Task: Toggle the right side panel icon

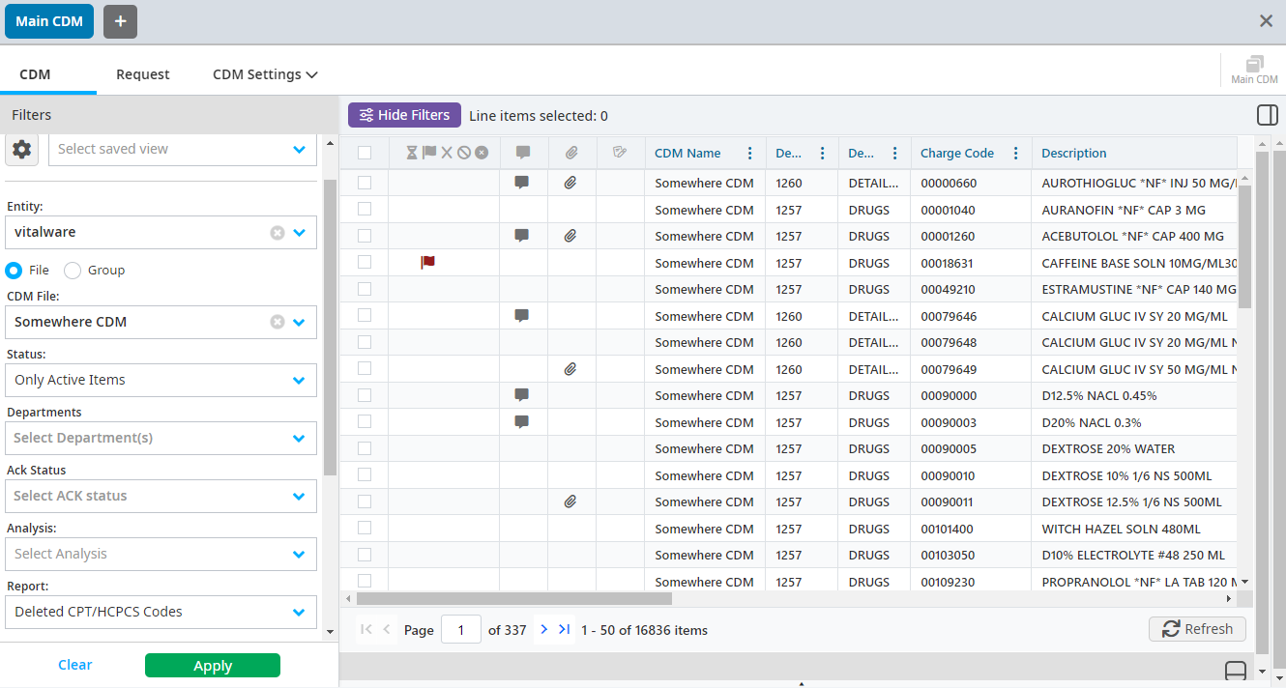Action: pos(1267,115)
